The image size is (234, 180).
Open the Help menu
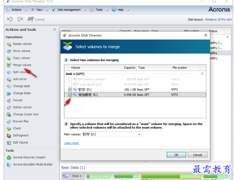[x=121, y=10]
